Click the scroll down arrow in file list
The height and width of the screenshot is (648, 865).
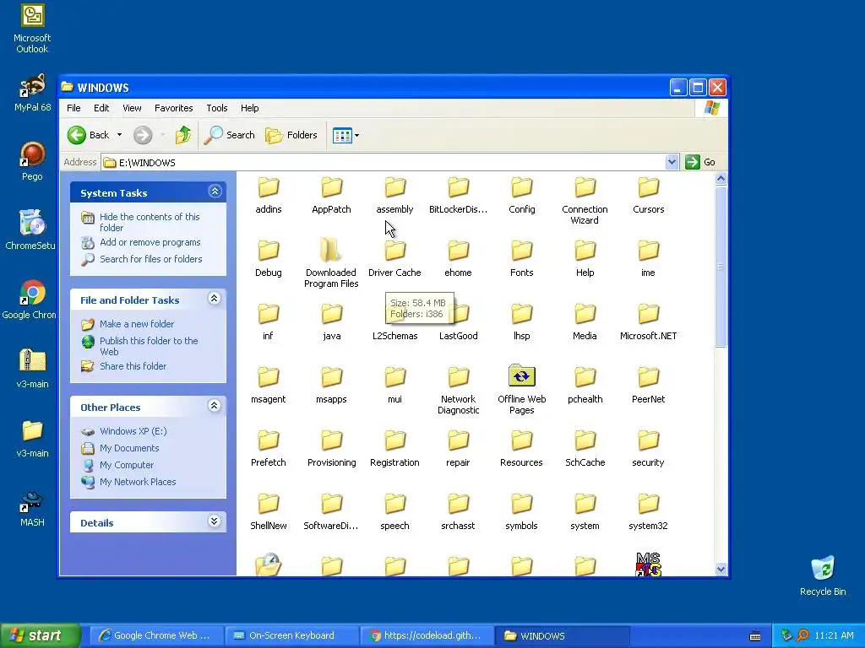point(721,570)
